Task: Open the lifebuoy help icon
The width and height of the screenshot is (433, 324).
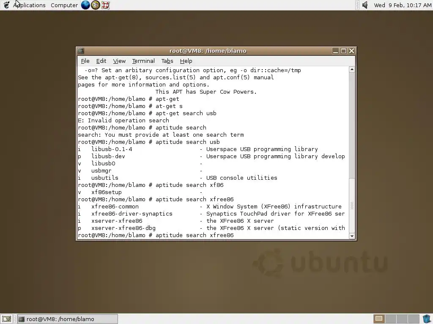Action: click(105, 5)
